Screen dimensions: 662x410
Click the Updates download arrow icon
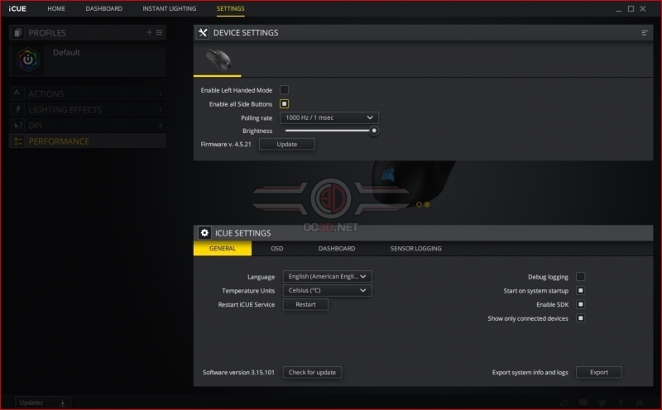coord(63,403)
